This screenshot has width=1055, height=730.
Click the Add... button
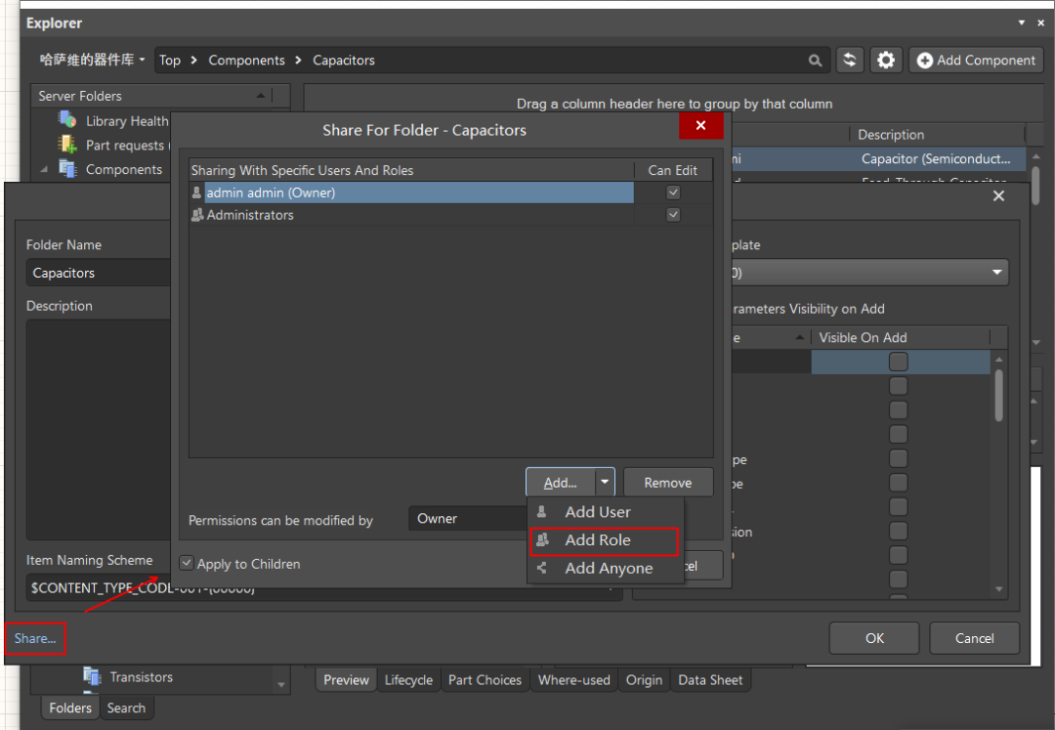click(x=561, y=483)
